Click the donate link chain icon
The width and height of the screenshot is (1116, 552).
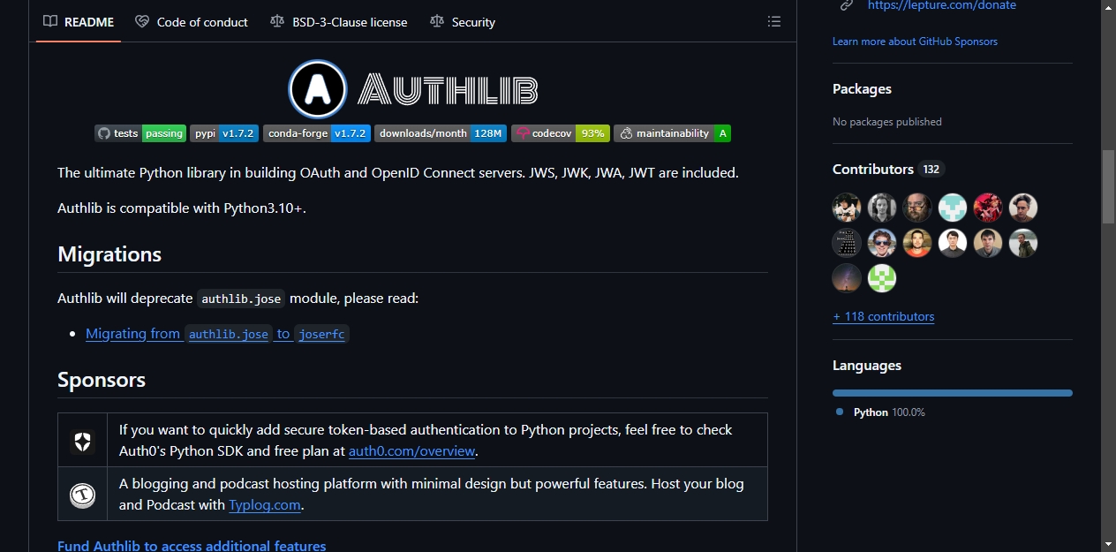coord(846,5)
